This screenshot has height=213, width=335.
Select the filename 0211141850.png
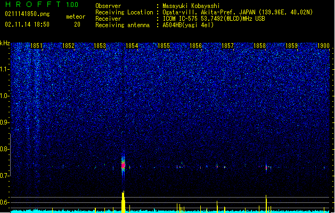pyautogui.click(x=27, y=14)
